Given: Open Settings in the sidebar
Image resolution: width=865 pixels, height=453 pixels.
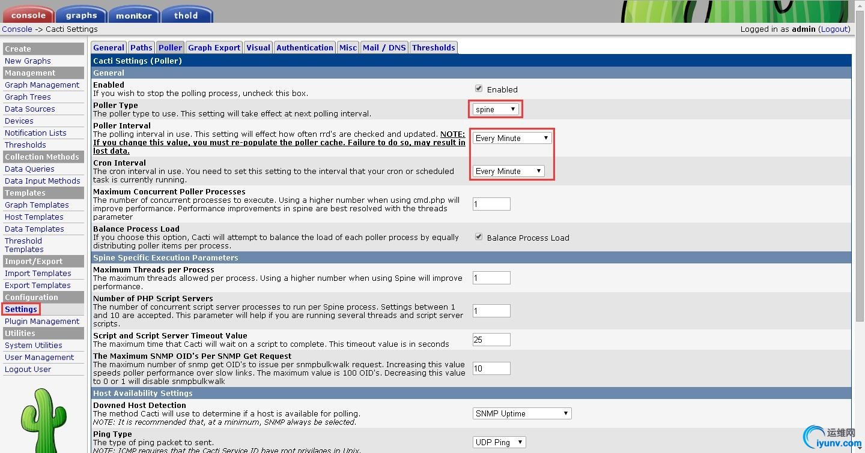Looking at the screenshot, I should 21,309.
